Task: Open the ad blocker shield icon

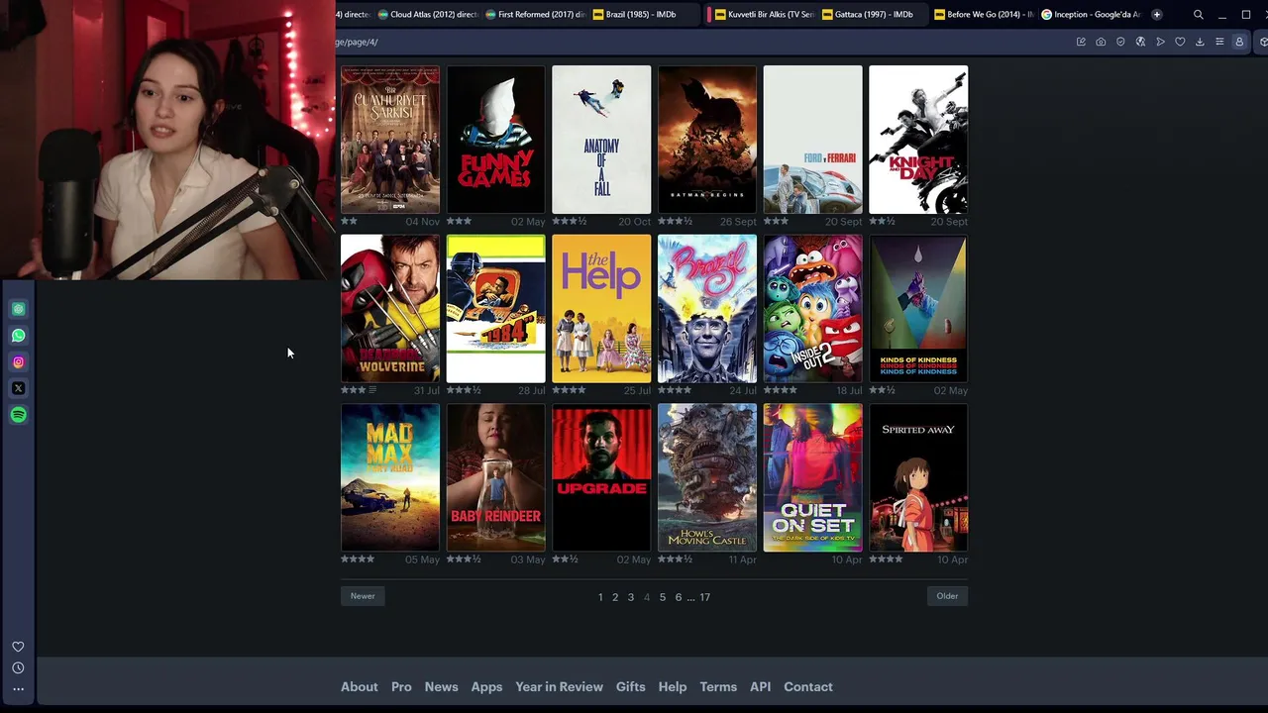Action: tap(1120, 42)
